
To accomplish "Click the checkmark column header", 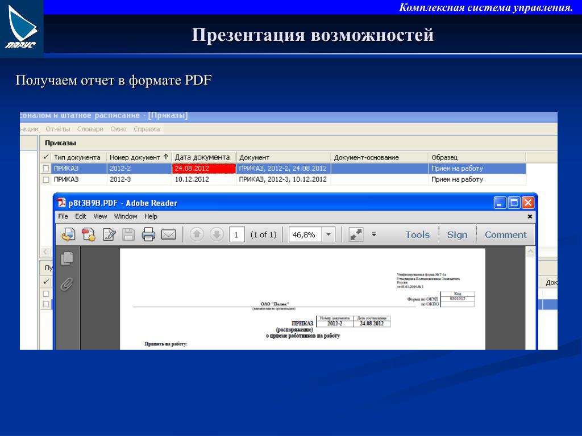I will tap(46, 157).
